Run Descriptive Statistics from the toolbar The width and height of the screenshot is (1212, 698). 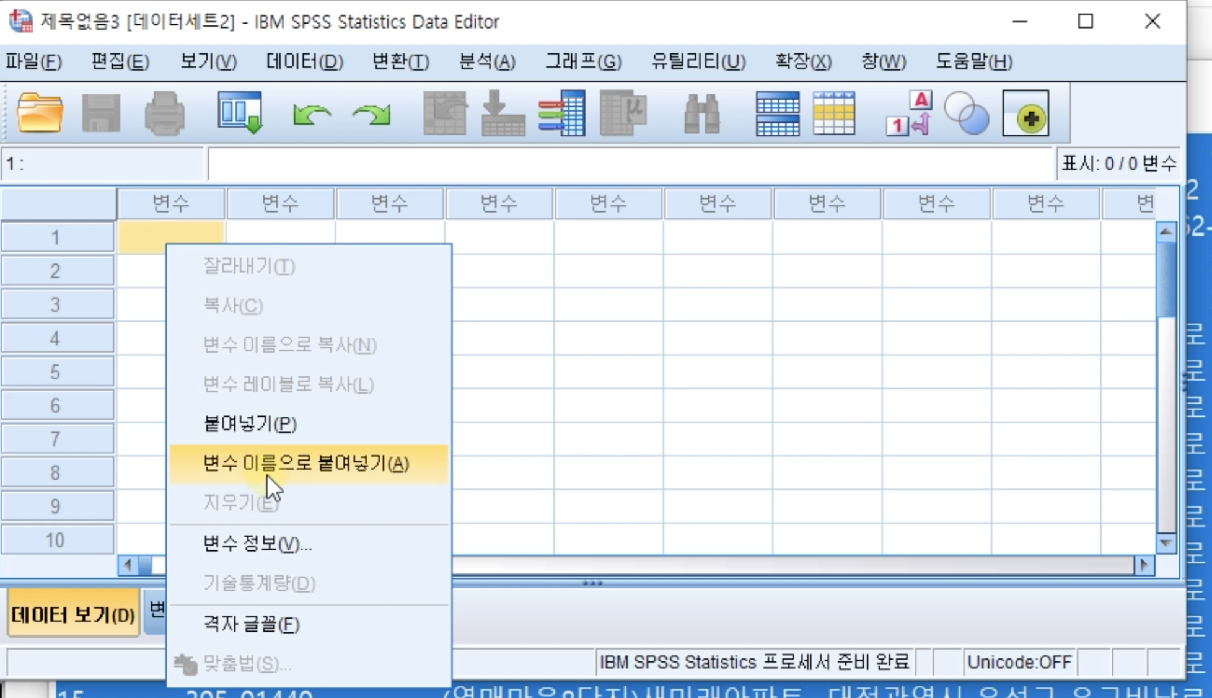click(x=623, y=113)
